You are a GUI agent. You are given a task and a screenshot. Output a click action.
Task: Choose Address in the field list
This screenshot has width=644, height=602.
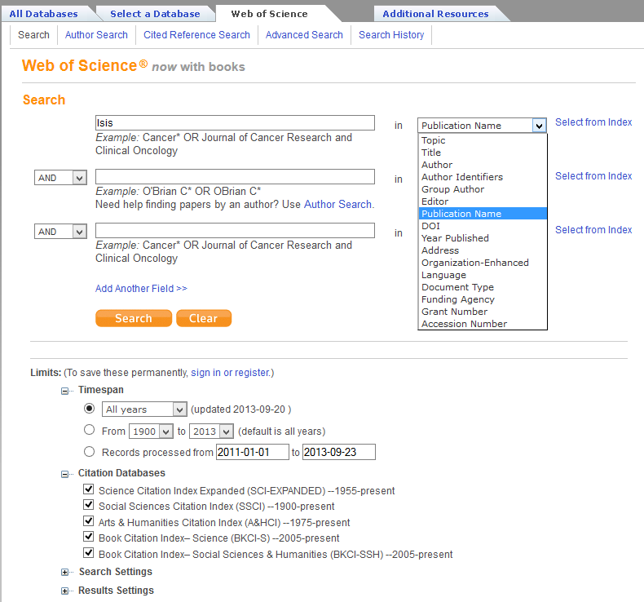coord(483,250)
